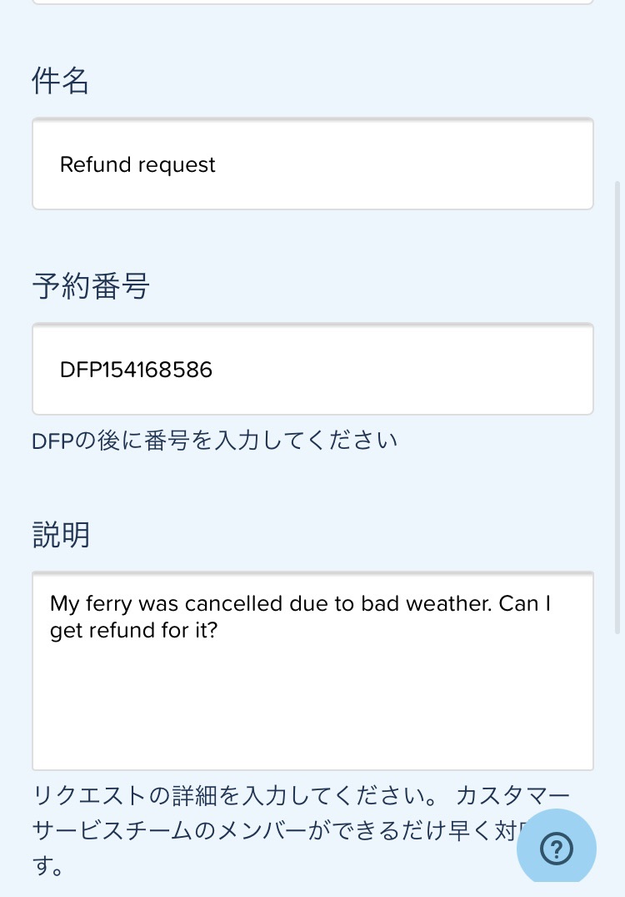The width and height of the screenshot is (625, 897).
Task: Click the 件名 label
Action: click(60, 80)
